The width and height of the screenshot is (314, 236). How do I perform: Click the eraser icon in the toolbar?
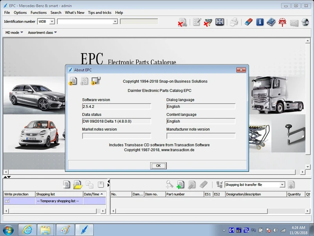[x=248, y=22]
